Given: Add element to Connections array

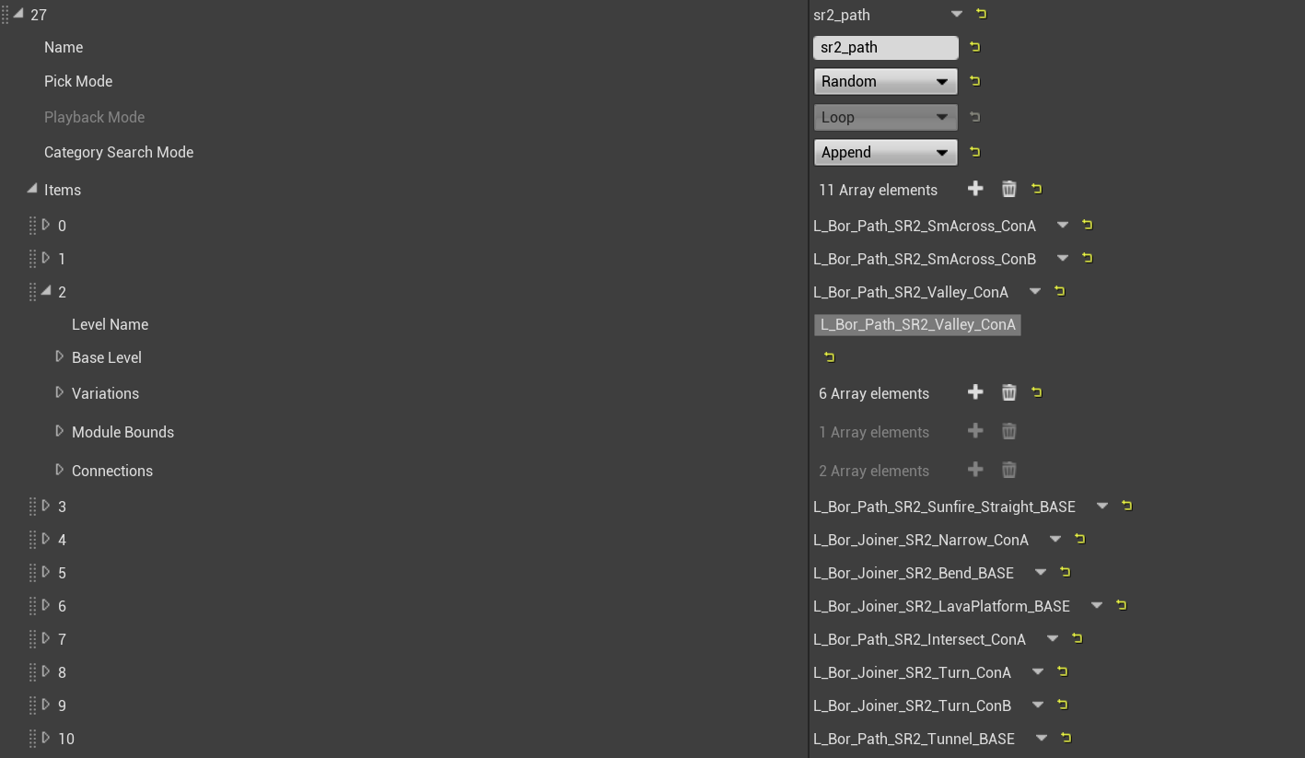Looking at the screenshot, I should tap(975, 470).
